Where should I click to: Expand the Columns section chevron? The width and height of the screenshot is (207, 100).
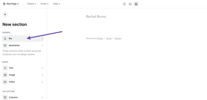tap(43, 97)
